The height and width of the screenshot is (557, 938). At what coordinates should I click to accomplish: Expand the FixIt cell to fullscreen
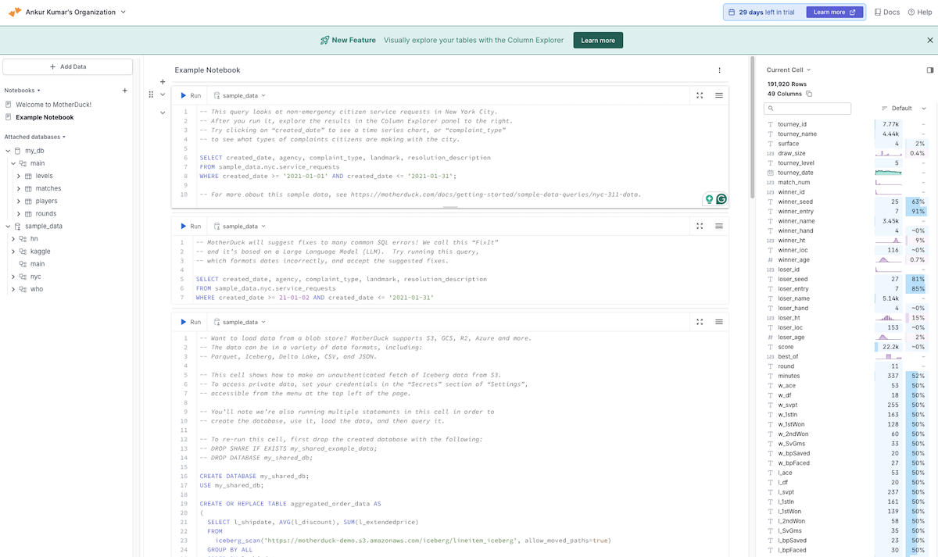(x=700, y=227)
